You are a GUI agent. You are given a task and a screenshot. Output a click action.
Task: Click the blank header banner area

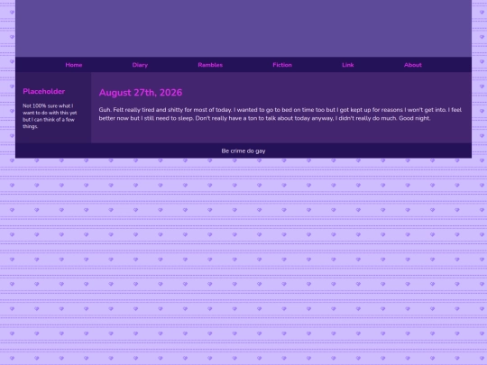tap(243, 28)
